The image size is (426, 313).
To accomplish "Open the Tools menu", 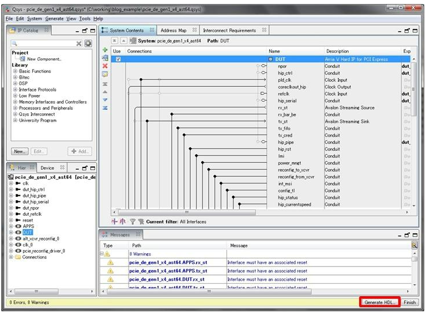I will 85,19.
